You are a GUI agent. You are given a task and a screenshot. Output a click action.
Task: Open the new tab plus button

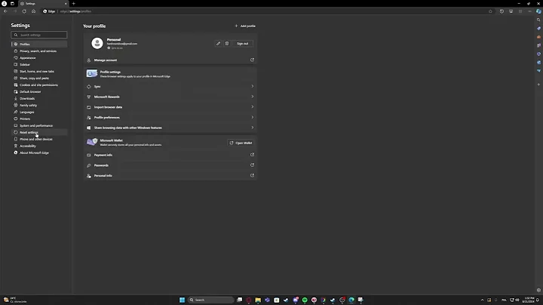[x=73, y=4]
